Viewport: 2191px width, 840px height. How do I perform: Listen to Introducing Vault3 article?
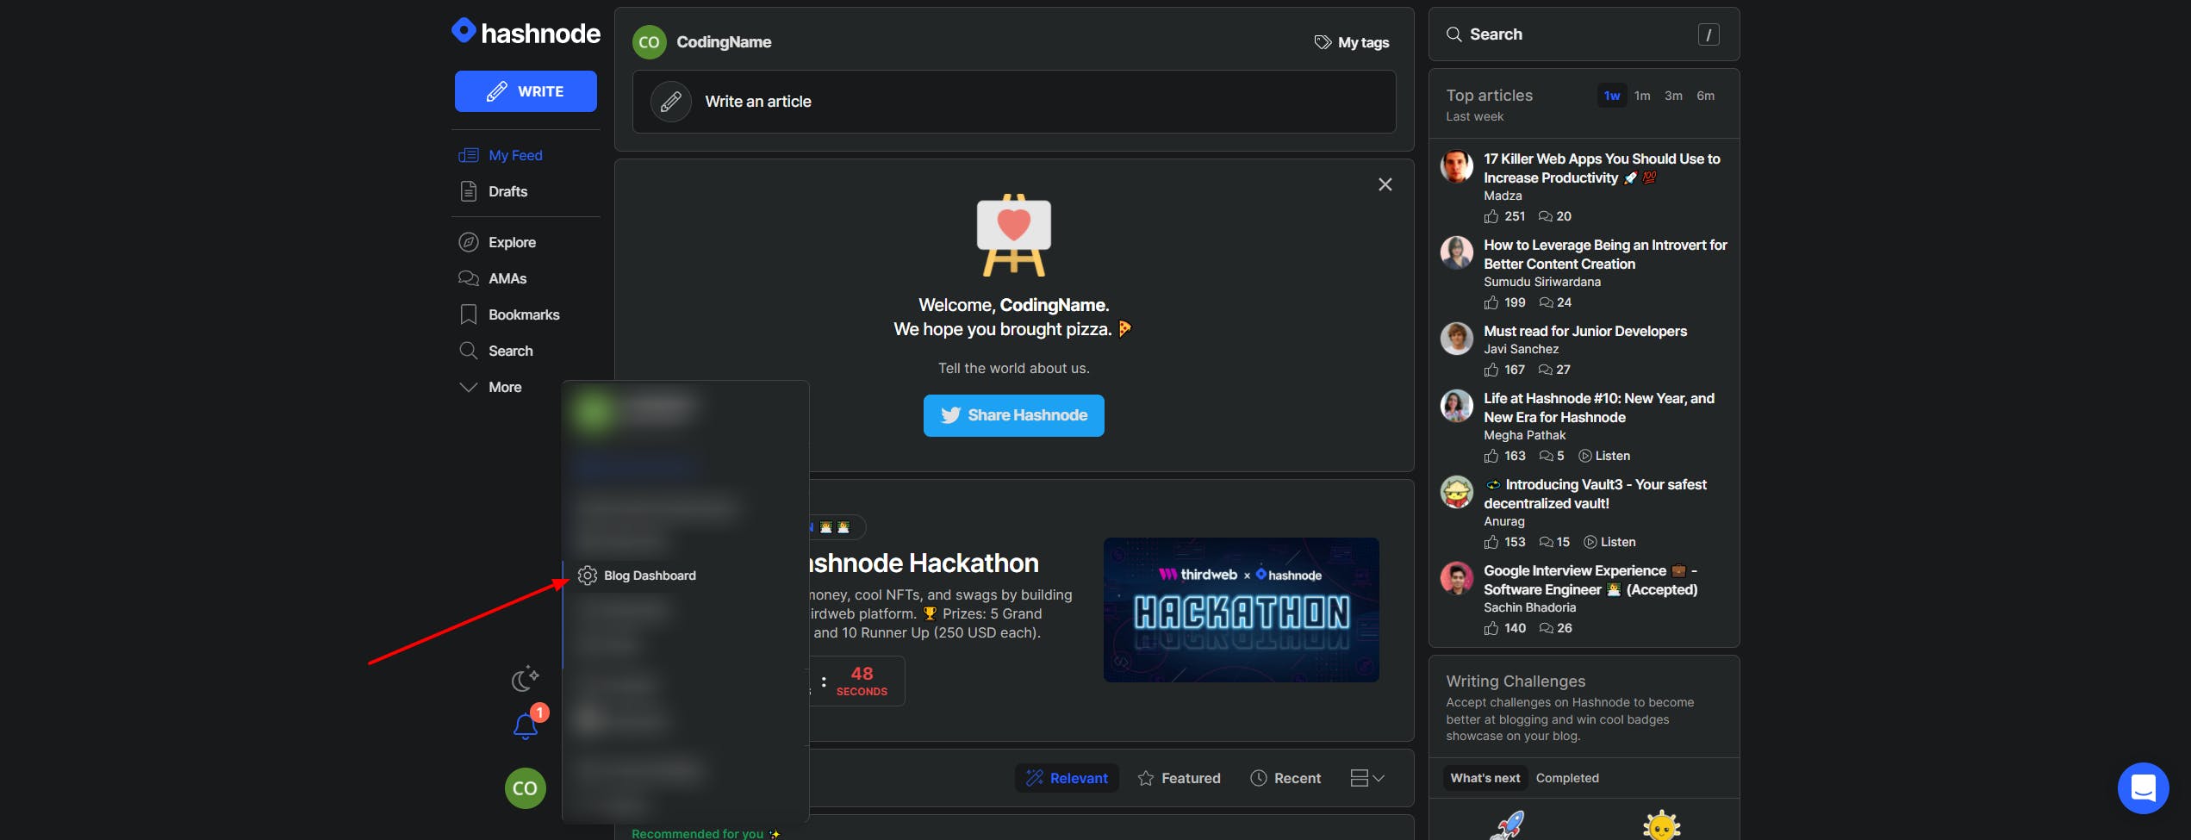1609,542
